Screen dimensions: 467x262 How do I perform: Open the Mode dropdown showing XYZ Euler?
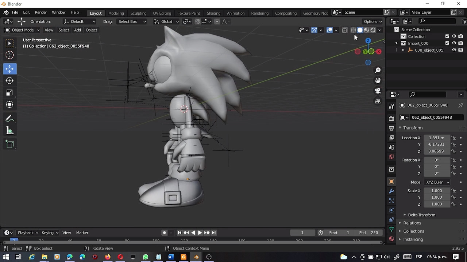437,182
